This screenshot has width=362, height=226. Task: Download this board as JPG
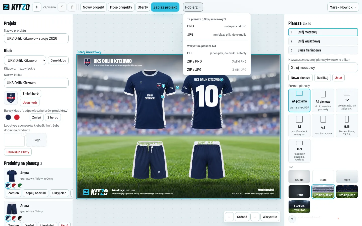[217, 34]
